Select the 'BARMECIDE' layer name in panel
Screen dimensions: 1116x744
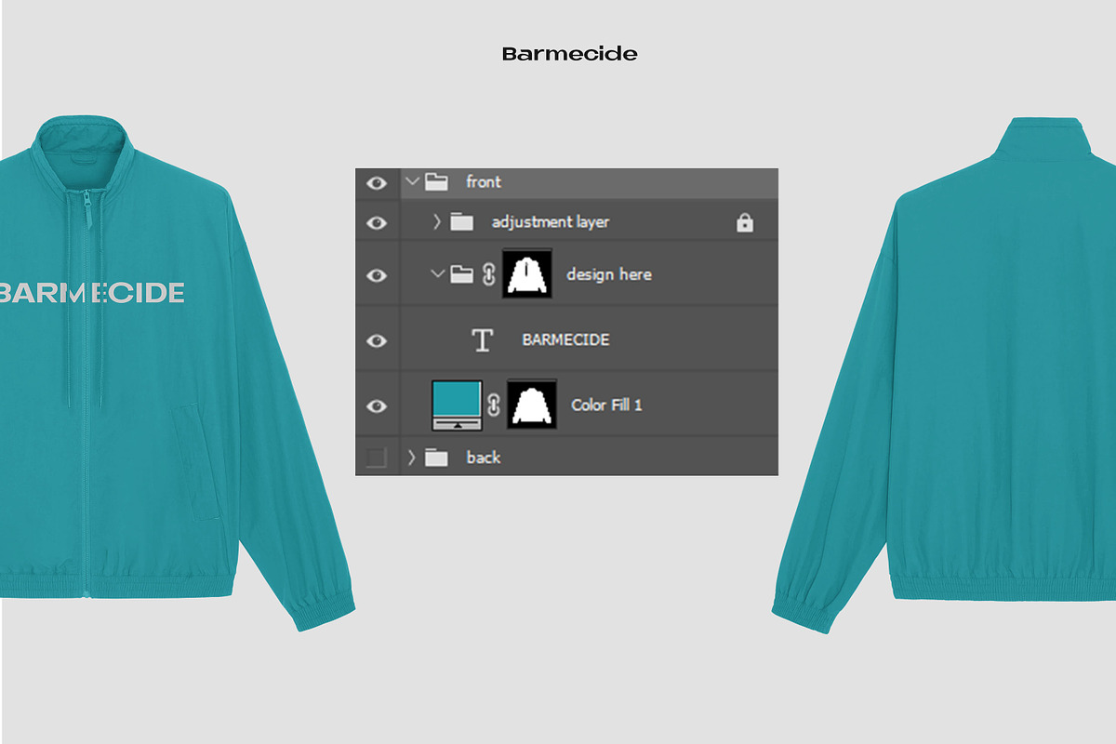pyautogui.click(x=566, y=340)
